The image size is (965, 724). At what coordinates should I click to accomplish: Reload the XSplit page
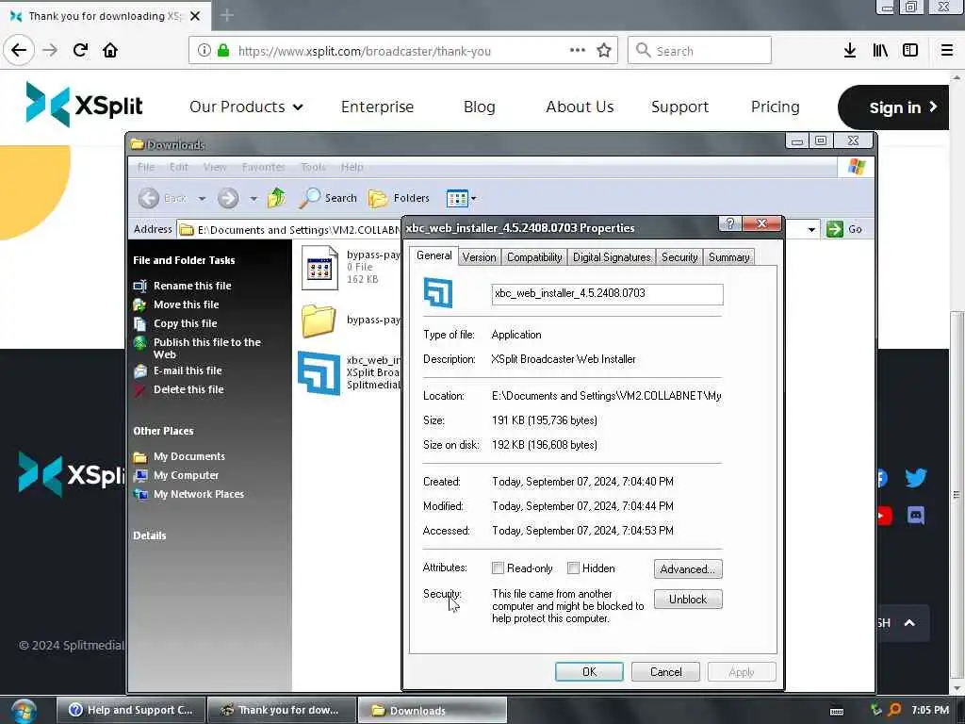tap(81, 51)
